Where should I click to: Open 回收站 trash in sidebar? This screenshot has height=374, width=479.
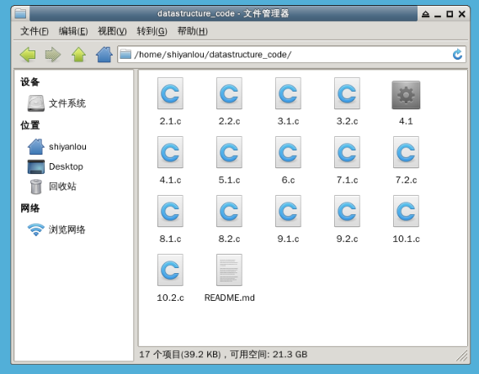[52, 187]
